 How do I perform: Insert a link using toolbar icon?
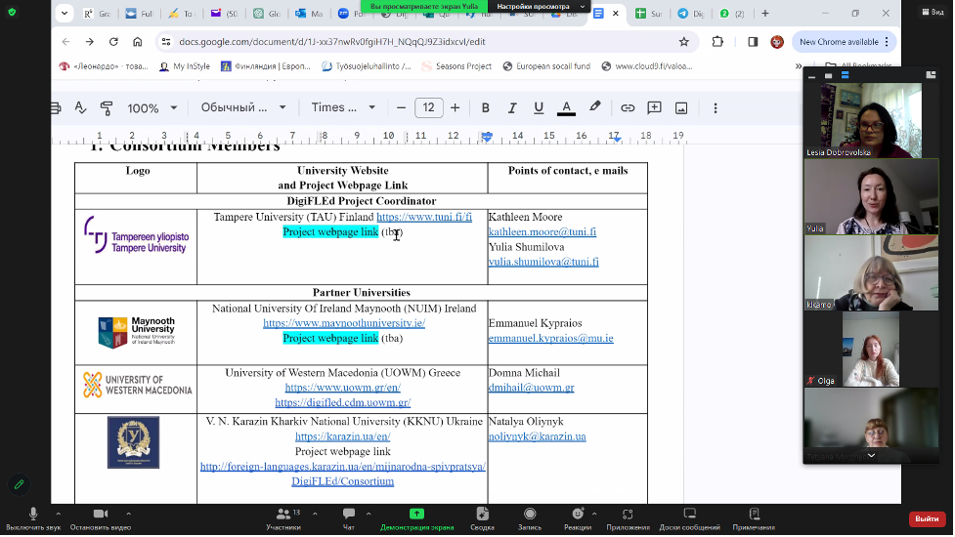[x=628, y=107]
